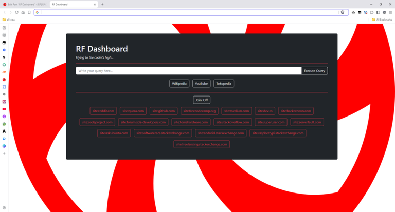
Task: Enable the site:github.com filter
Action: (x=164, y=111)
